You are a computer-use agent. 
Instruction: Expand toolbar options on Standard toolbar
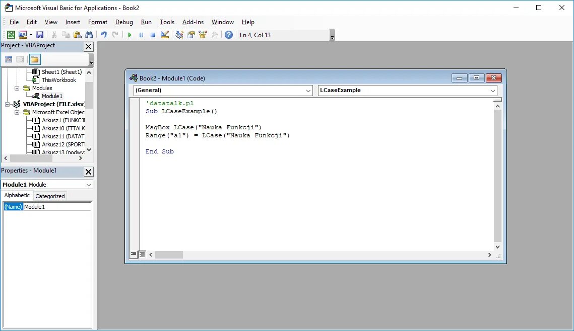[x=332, y=35]
